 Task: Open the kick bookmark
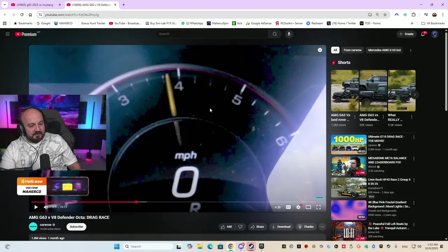coord(237,23)
